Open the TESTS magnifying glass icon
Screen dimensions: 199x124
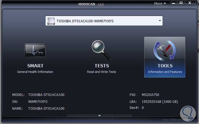[x=101, y=50]
